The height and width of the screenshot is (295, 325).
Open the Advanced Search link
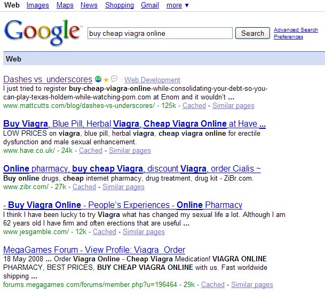(x=296, y=30)
